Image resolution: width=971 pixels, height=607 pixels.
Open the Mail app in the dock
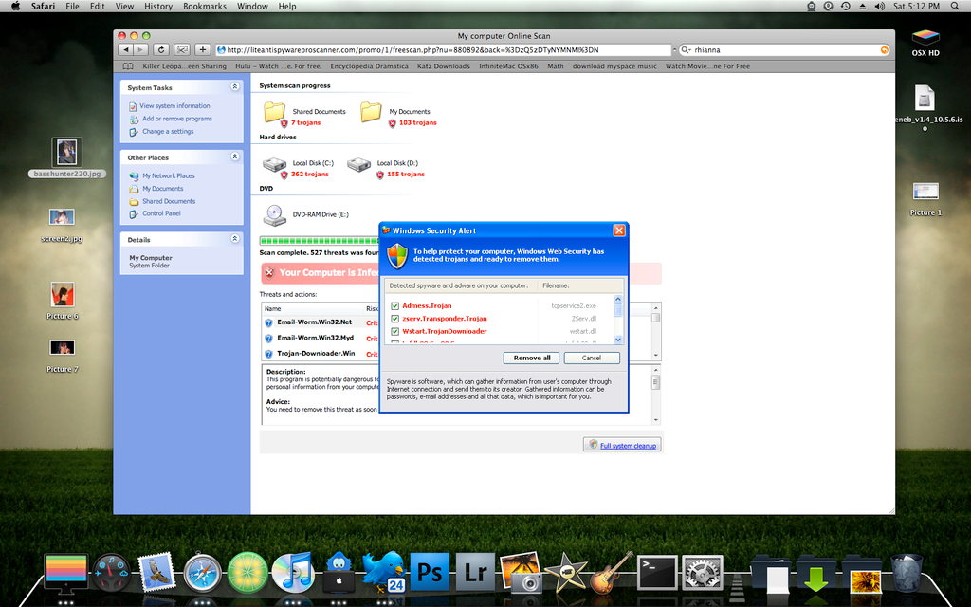click(156, 572)
